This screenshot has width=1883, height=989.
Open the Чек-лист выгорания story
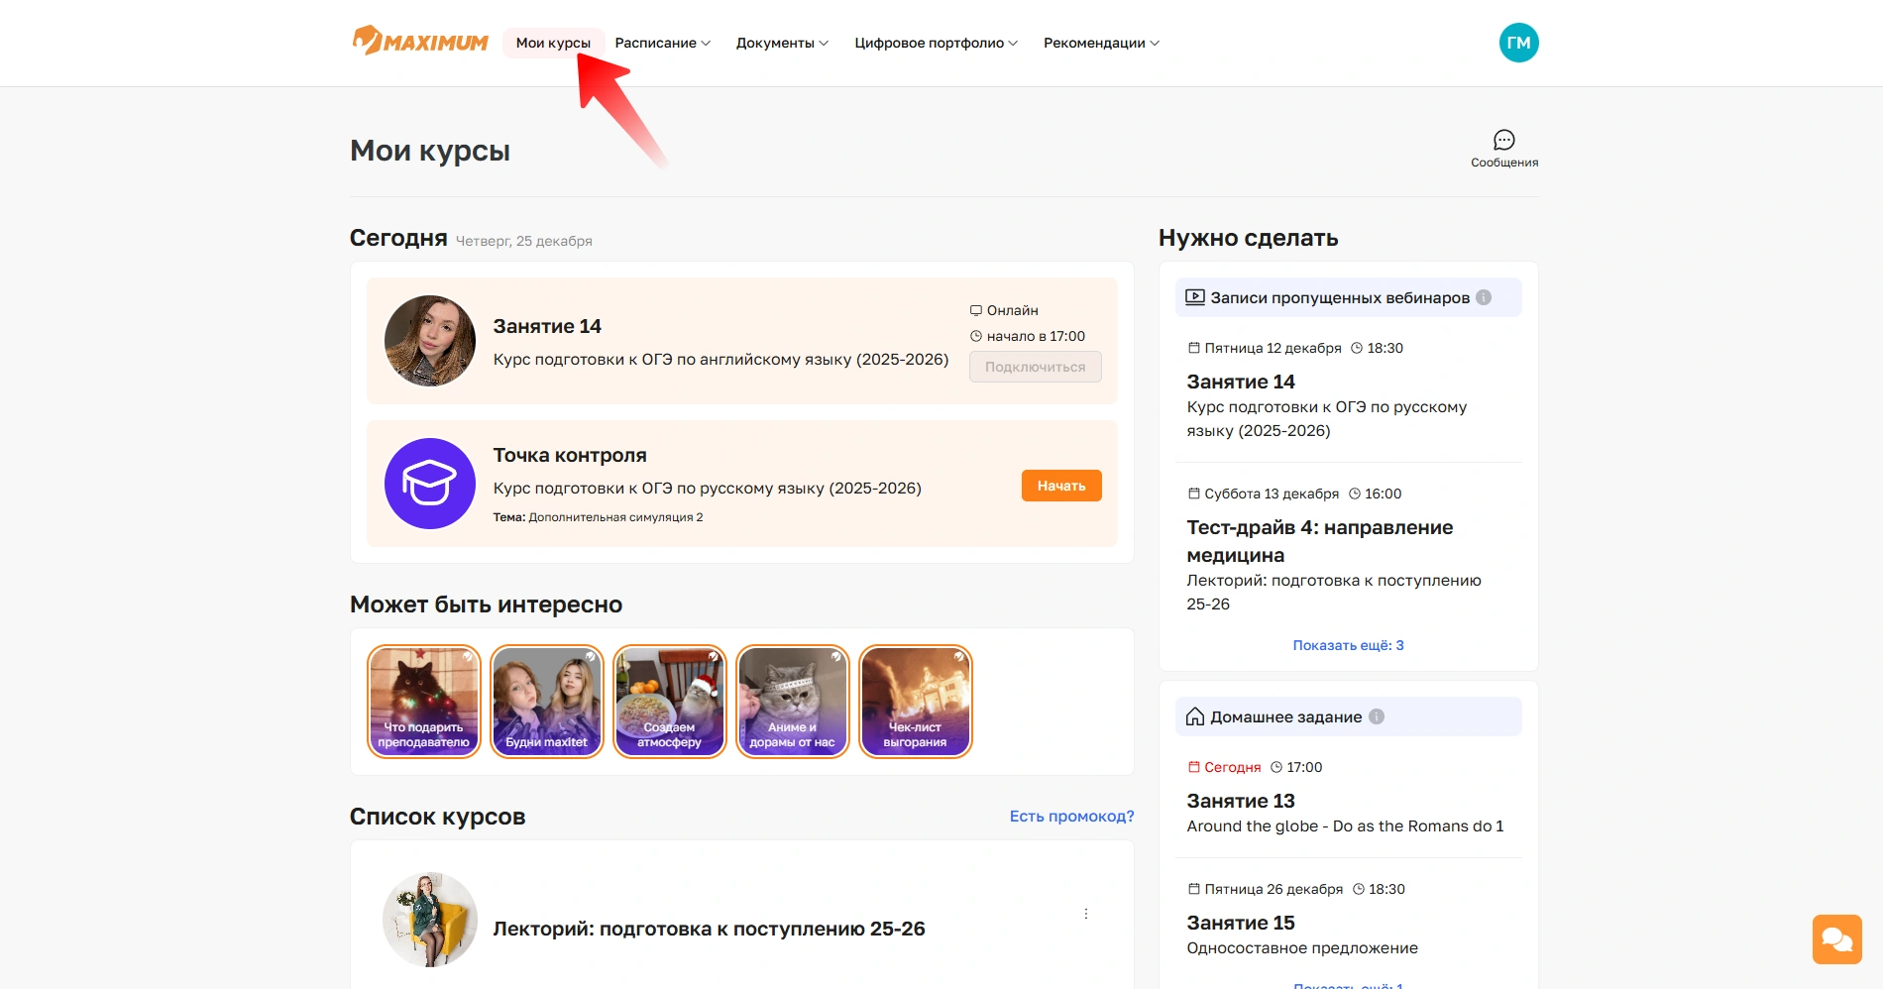click(x=915, y=702)
